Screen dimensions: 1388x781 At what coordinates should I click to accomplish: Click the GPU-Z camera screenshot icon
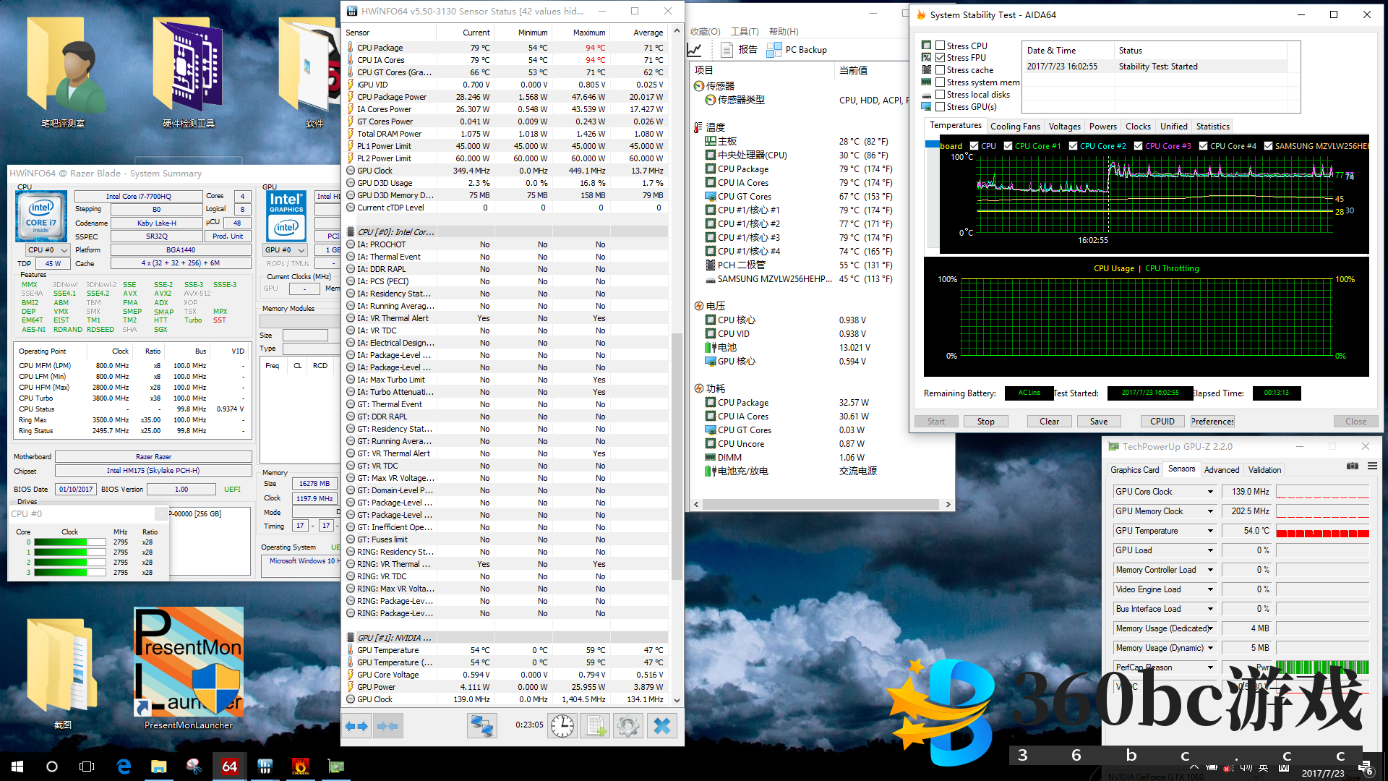click(x=1352, y=466)
